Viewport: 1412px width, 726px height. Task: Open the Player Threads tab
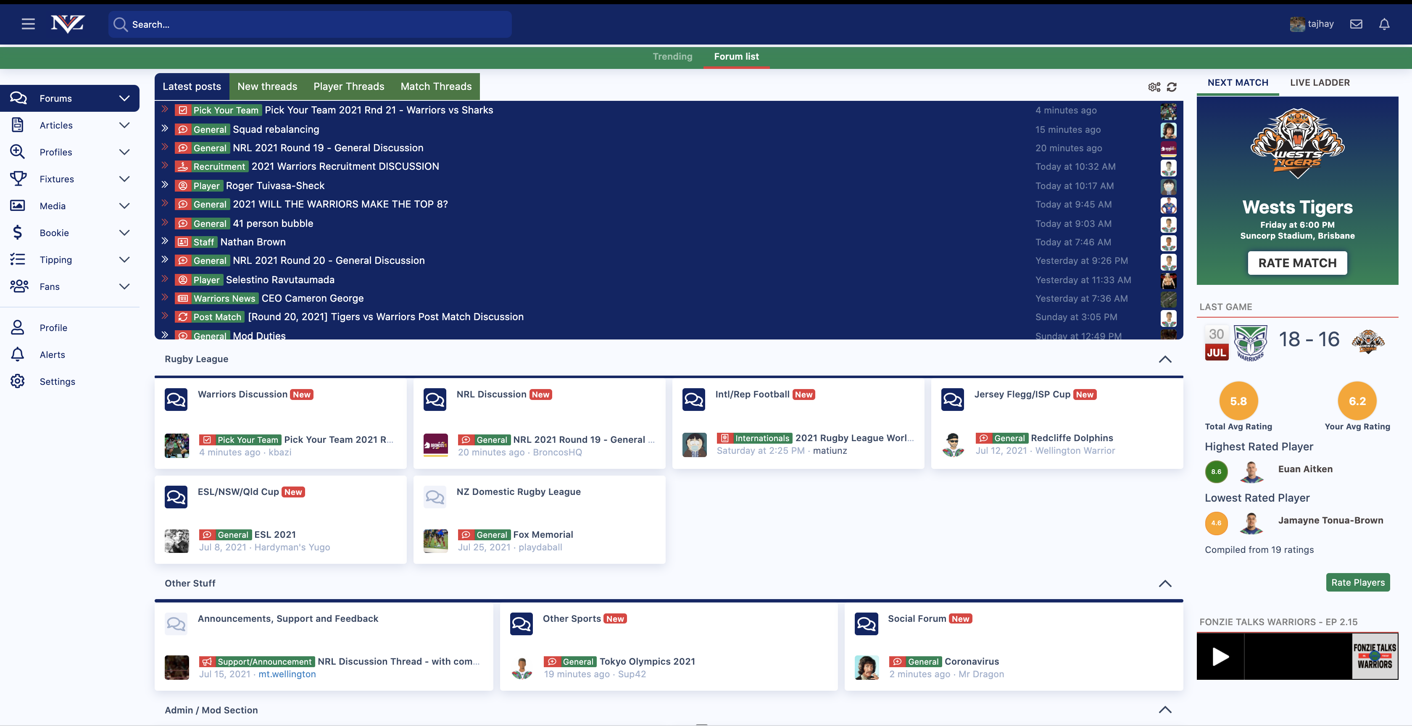(349, 87)
